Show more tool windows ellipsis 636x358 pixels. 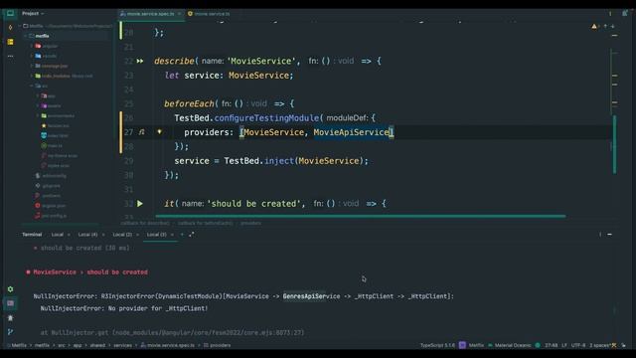[x=10, y=56]
